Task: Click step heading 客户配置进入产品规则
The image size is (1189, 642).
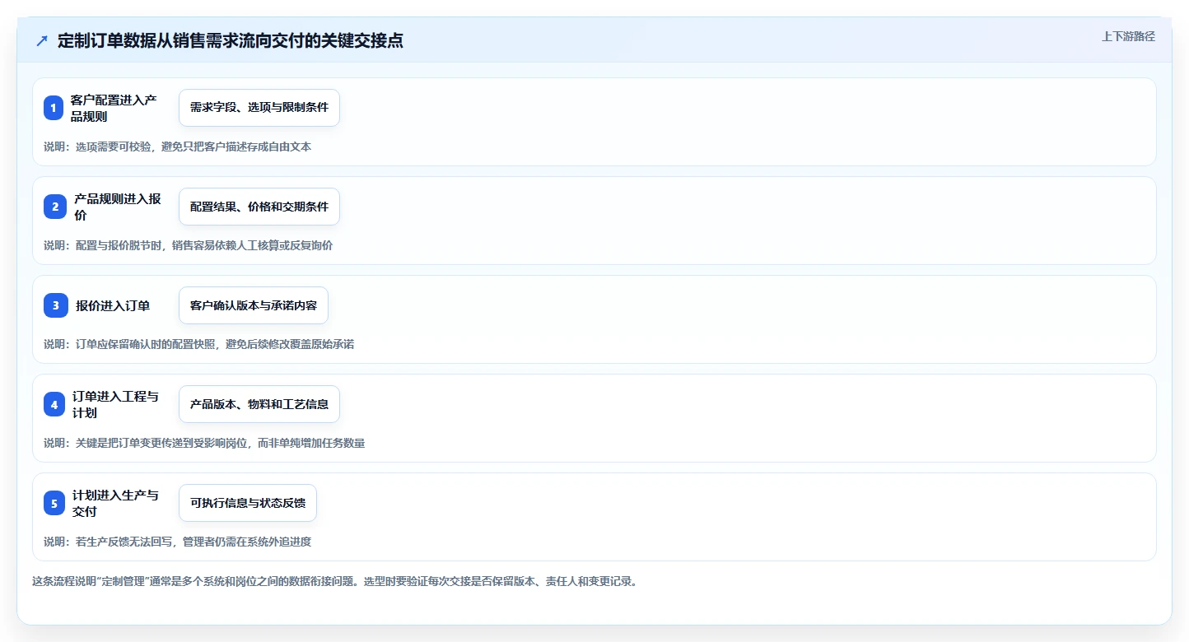Action: click(x=114, y=108)
